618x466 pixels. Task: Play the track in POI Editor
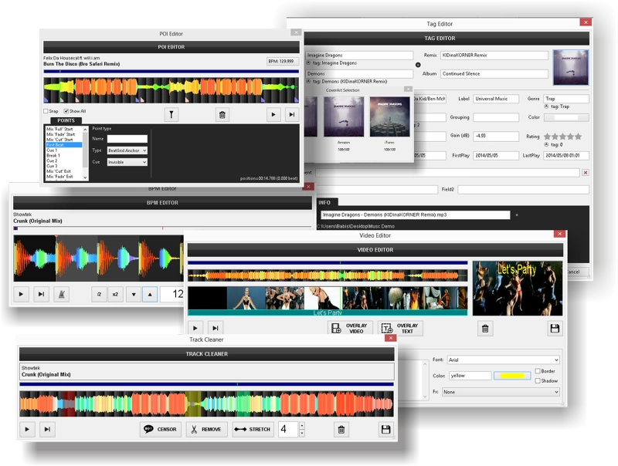click(273, 114)
